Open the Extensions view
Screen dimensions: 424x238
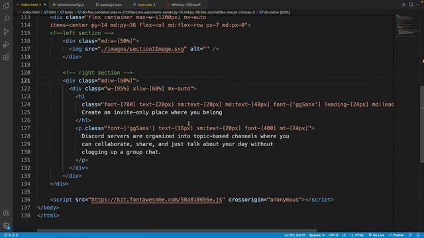click(6, 57)
